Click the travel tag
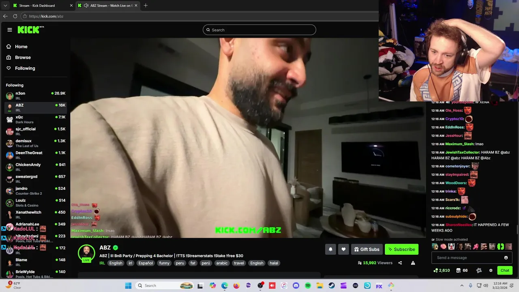This screenshot has height=292, width=519. pos(239,263)
